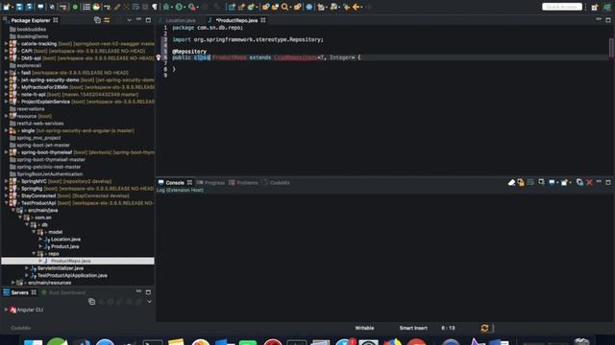Click the Open Type toolbar icon
Screen dimensions: 615x345
[266, 7]
